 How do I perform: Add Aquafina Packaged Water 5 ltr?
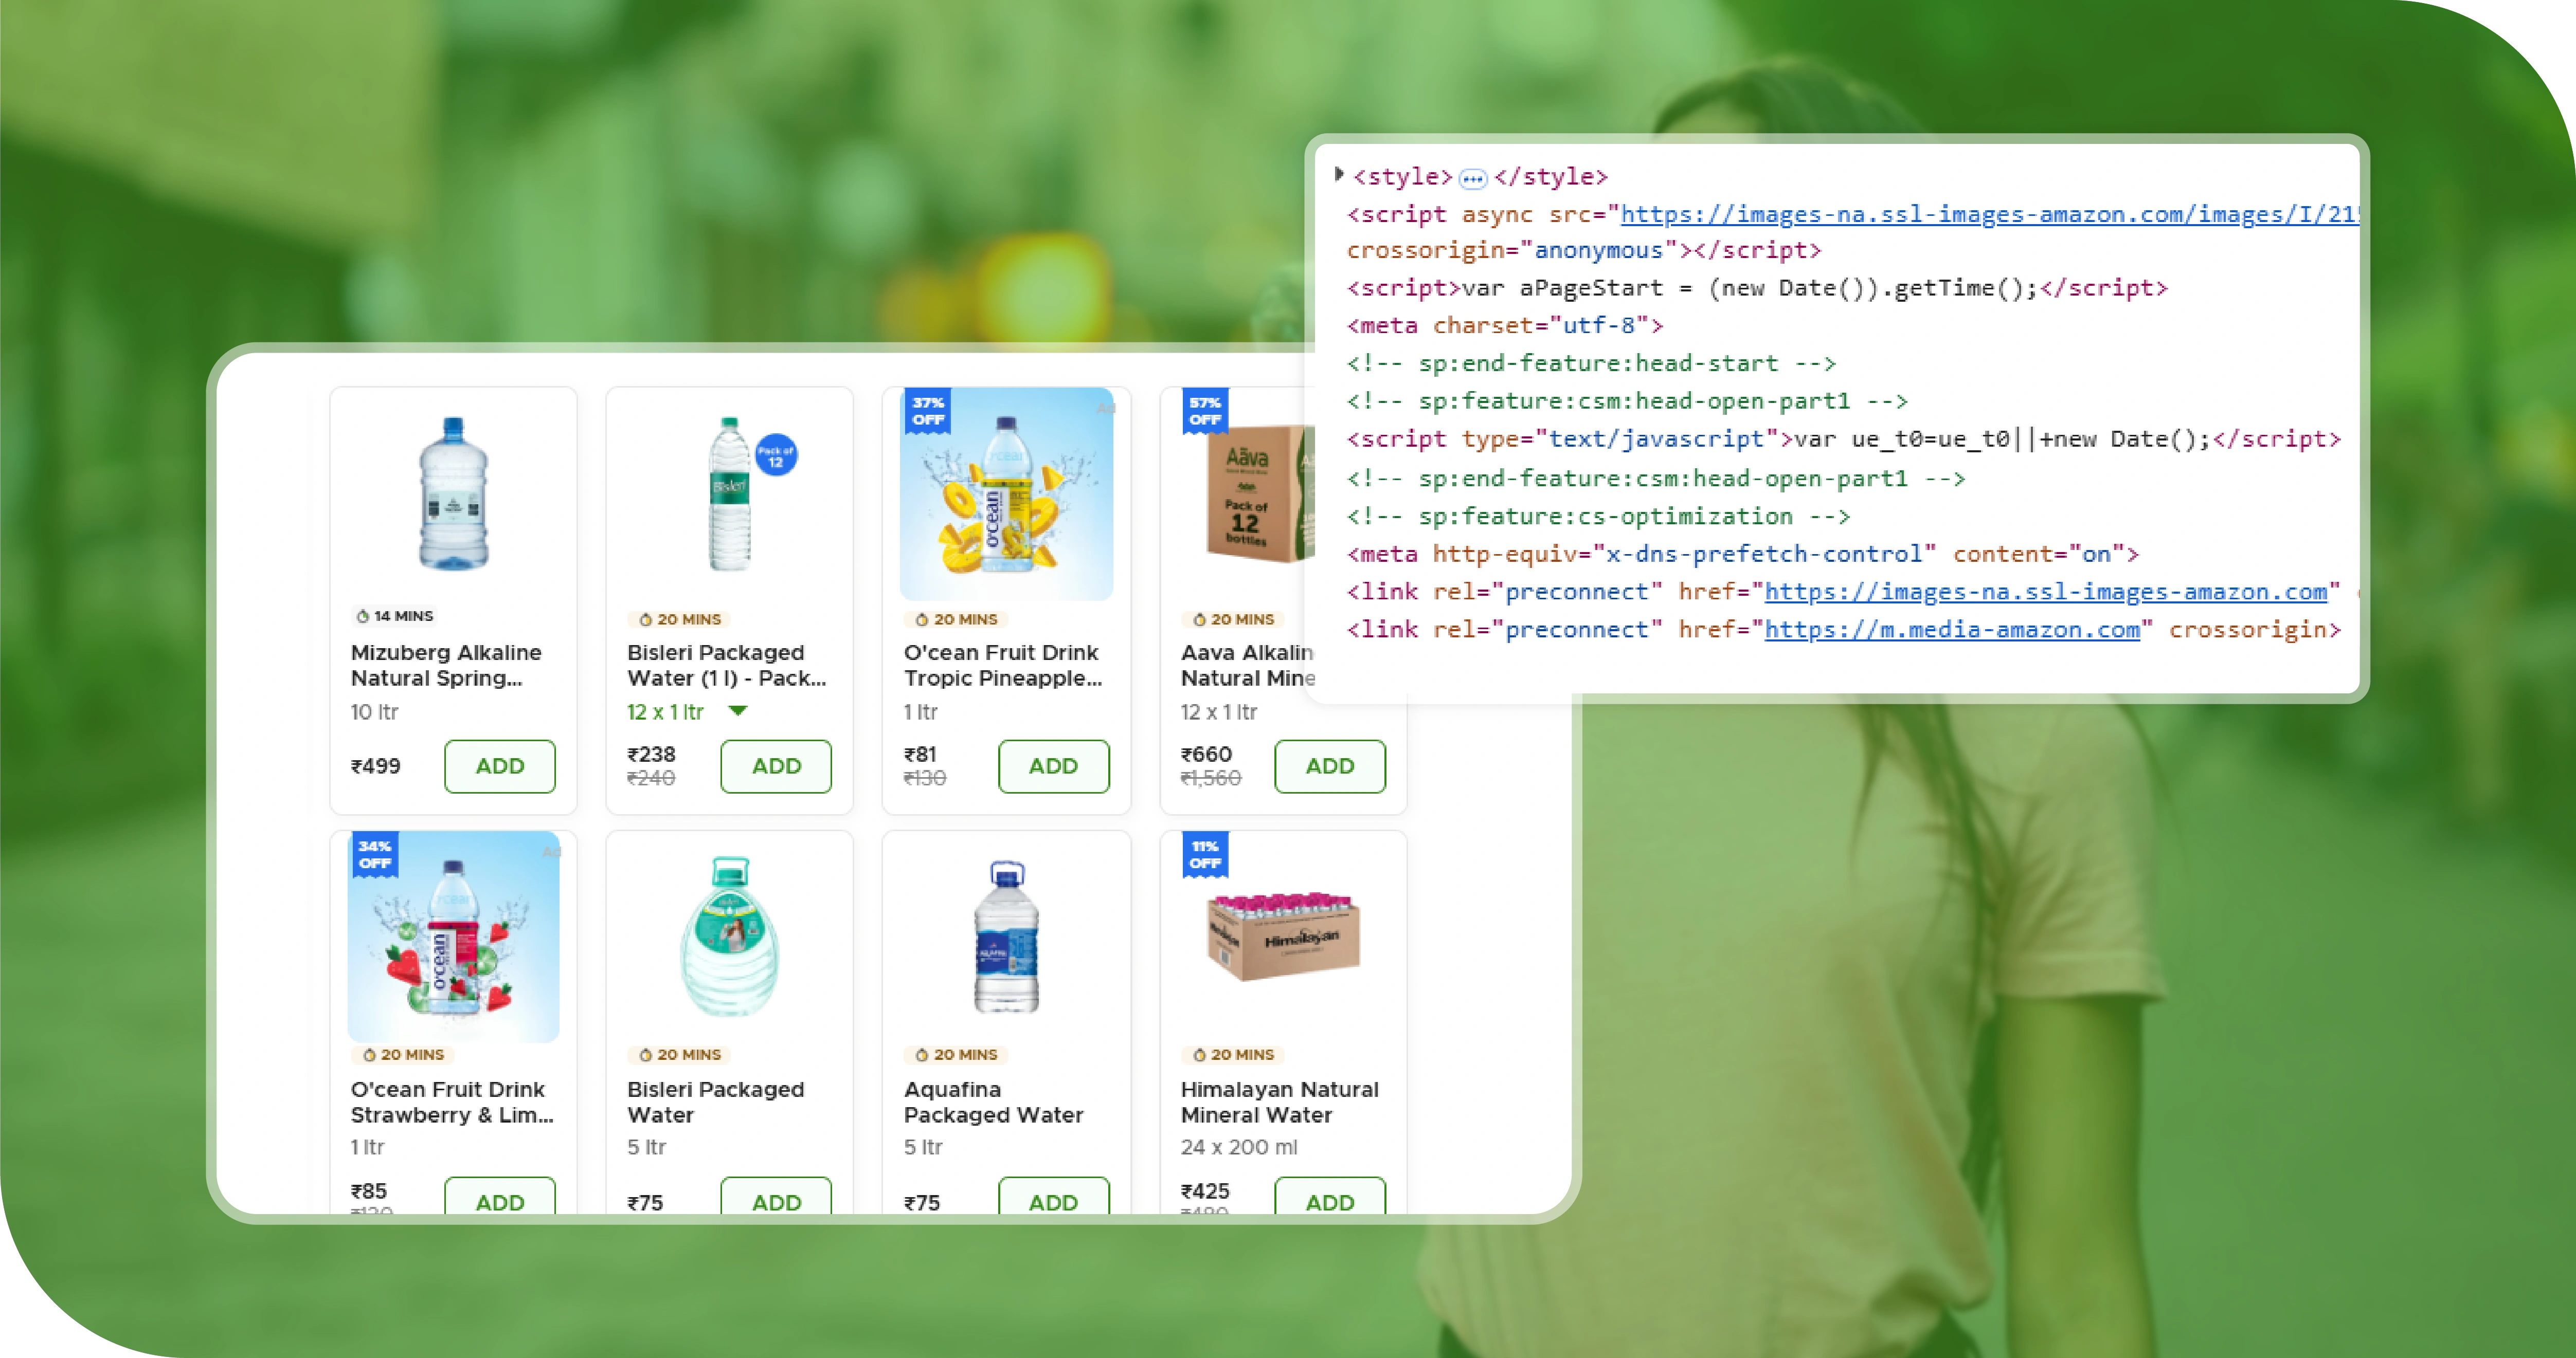[1053, 1197]
